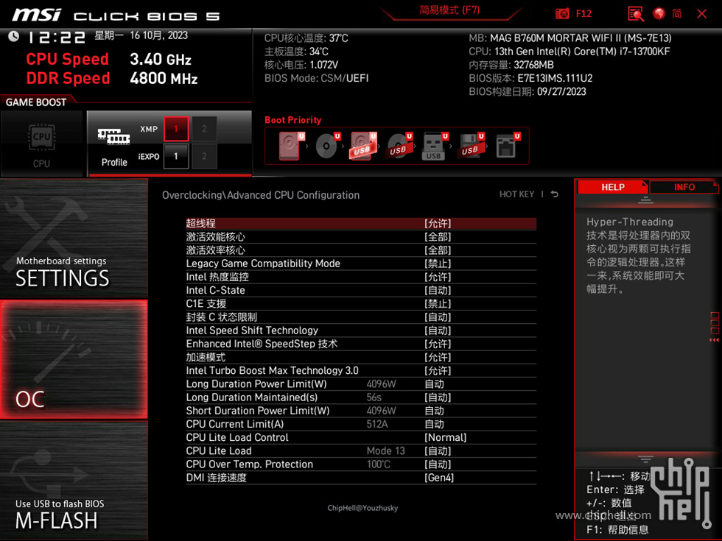Image resolution: width=722 pixels, height=541 pixels.
Task: Select the USB key boot device icon
Action: pyautogui.click(x=435, y=146)
